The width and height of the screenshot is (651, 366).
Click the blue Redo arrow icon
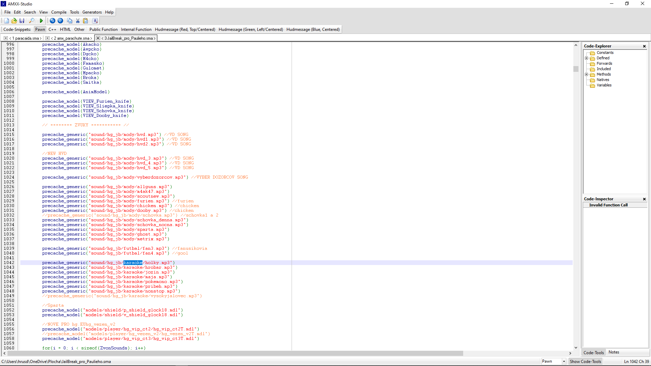click(60, 21)
